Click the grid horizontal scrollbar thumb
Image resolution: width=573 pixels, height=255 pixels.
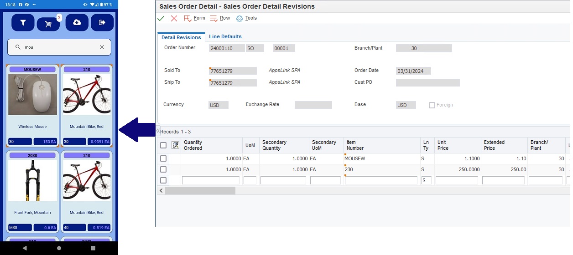click(200, 190)
